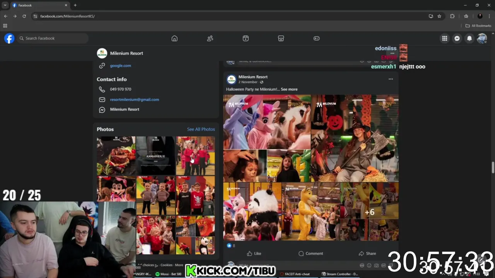The width and height of the screenshot is (495, 278).
Task: Go back with the browser back arrow
Action: pyautogui.click(x=5, y=16)
